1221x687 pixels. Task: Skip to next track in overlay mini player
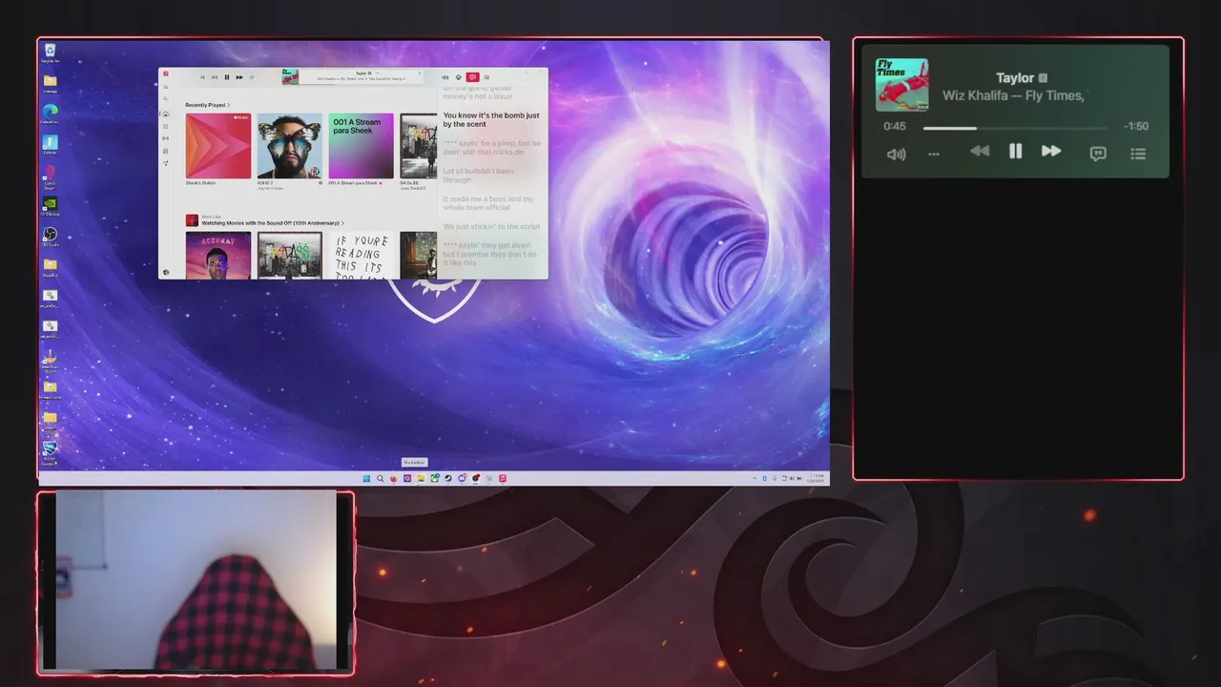pos(1050,152)
